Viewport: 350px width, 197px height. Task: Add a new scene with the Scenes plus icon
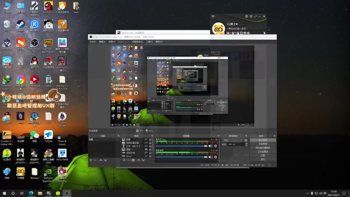[x=91, y=160]
